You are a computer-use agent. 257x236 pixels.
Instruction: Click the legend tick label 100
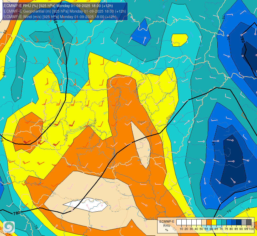[251, 229]
